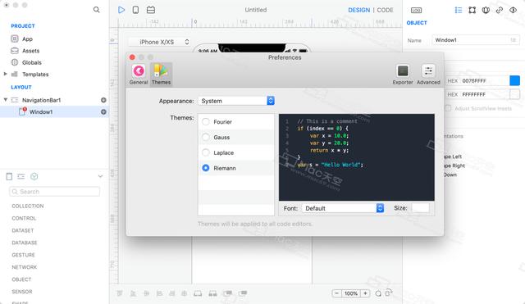This screenshot has height=304, width=525.
Task: Expand the Templates disclosure triangle
Action: [x=5, y=74]
